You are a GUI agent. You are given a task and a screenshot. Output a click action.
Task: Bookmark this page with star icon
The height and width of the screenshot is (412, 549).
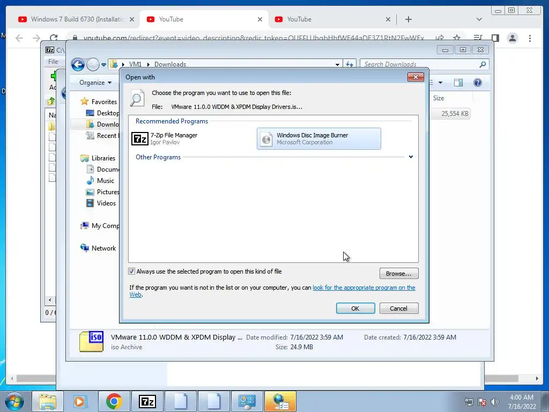(x=457, y=38)
